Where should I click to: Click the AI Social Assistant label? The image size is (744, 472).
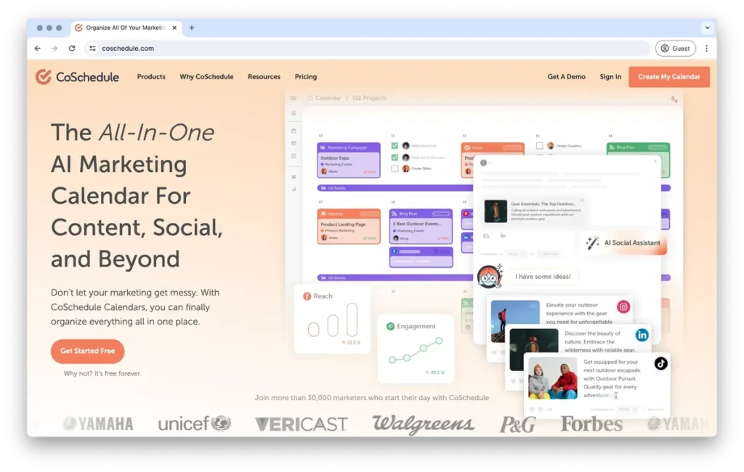pyautogui.click(x=632, y=243)
